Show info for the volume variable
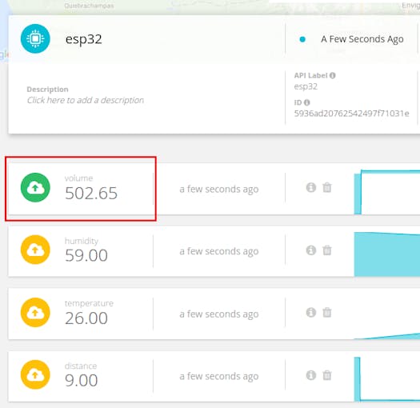 (x=311, y=187)
